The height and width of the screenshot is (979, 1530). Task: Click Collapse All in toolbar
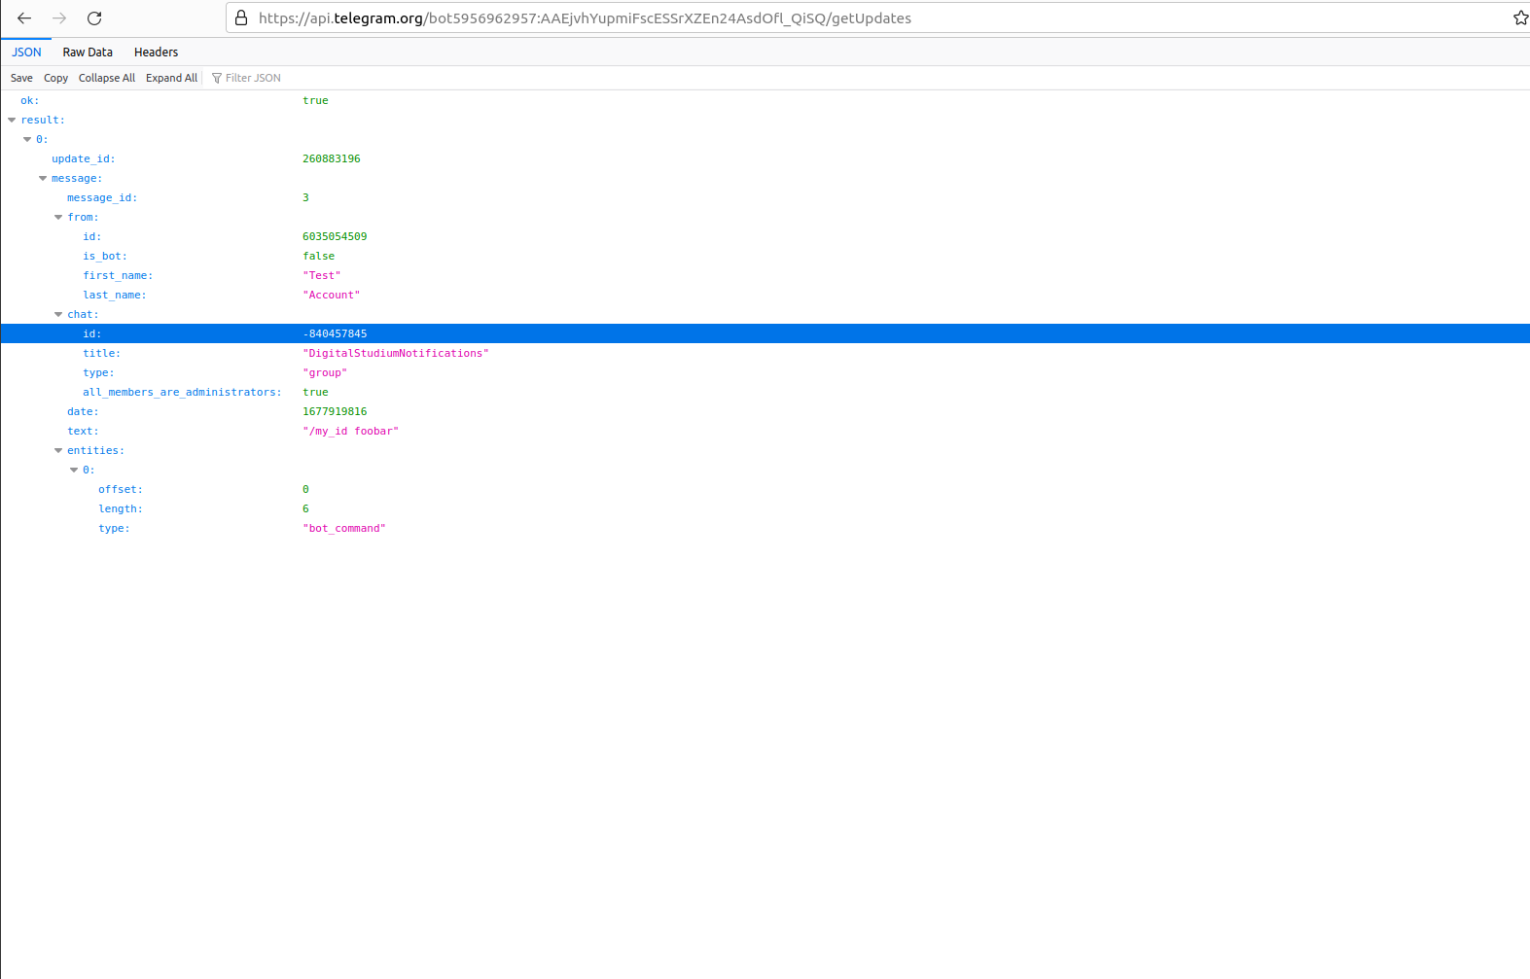pos(107,78)
